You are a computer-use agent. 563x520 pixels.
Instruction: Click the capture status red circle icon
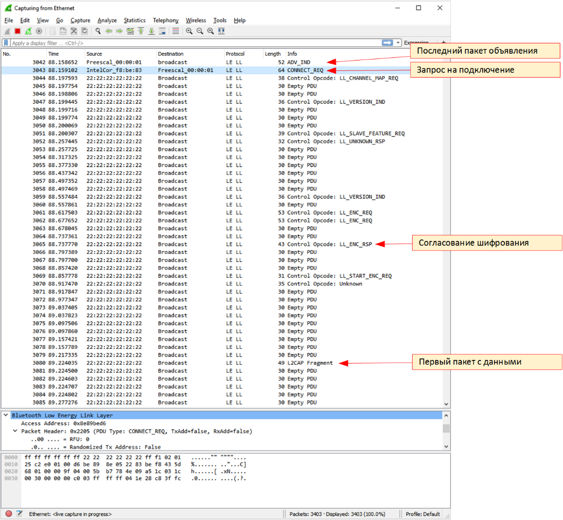9,514
